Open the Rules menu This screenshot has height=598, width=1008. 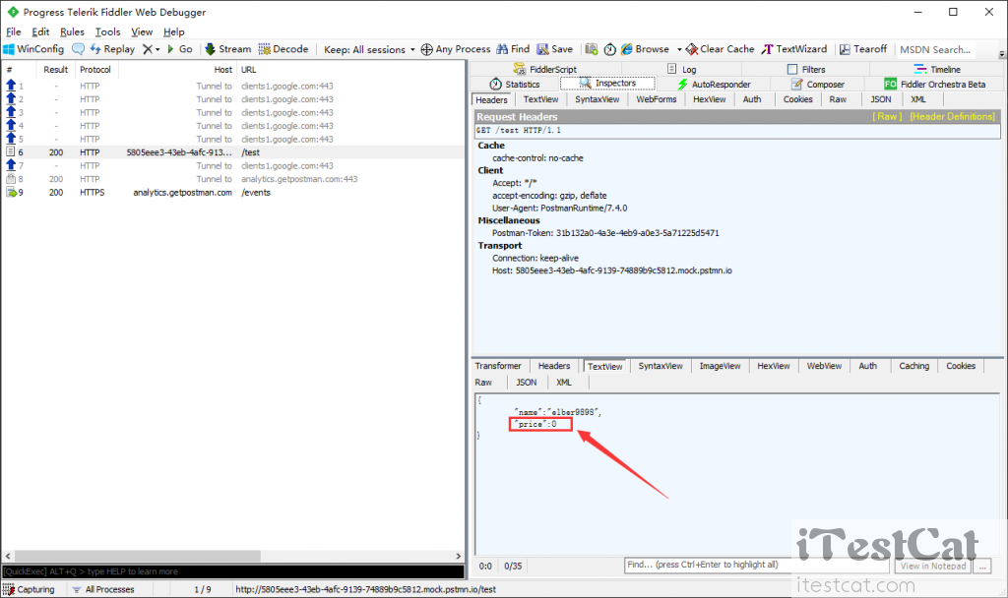pos(72,31)
